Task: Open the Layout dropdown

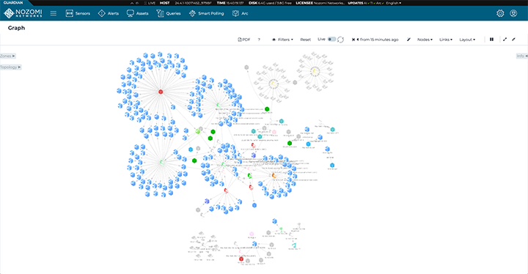Action: [467, 40]
